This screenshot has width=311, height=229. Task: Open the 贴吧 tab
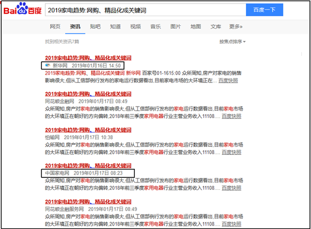tap(95, 26)
